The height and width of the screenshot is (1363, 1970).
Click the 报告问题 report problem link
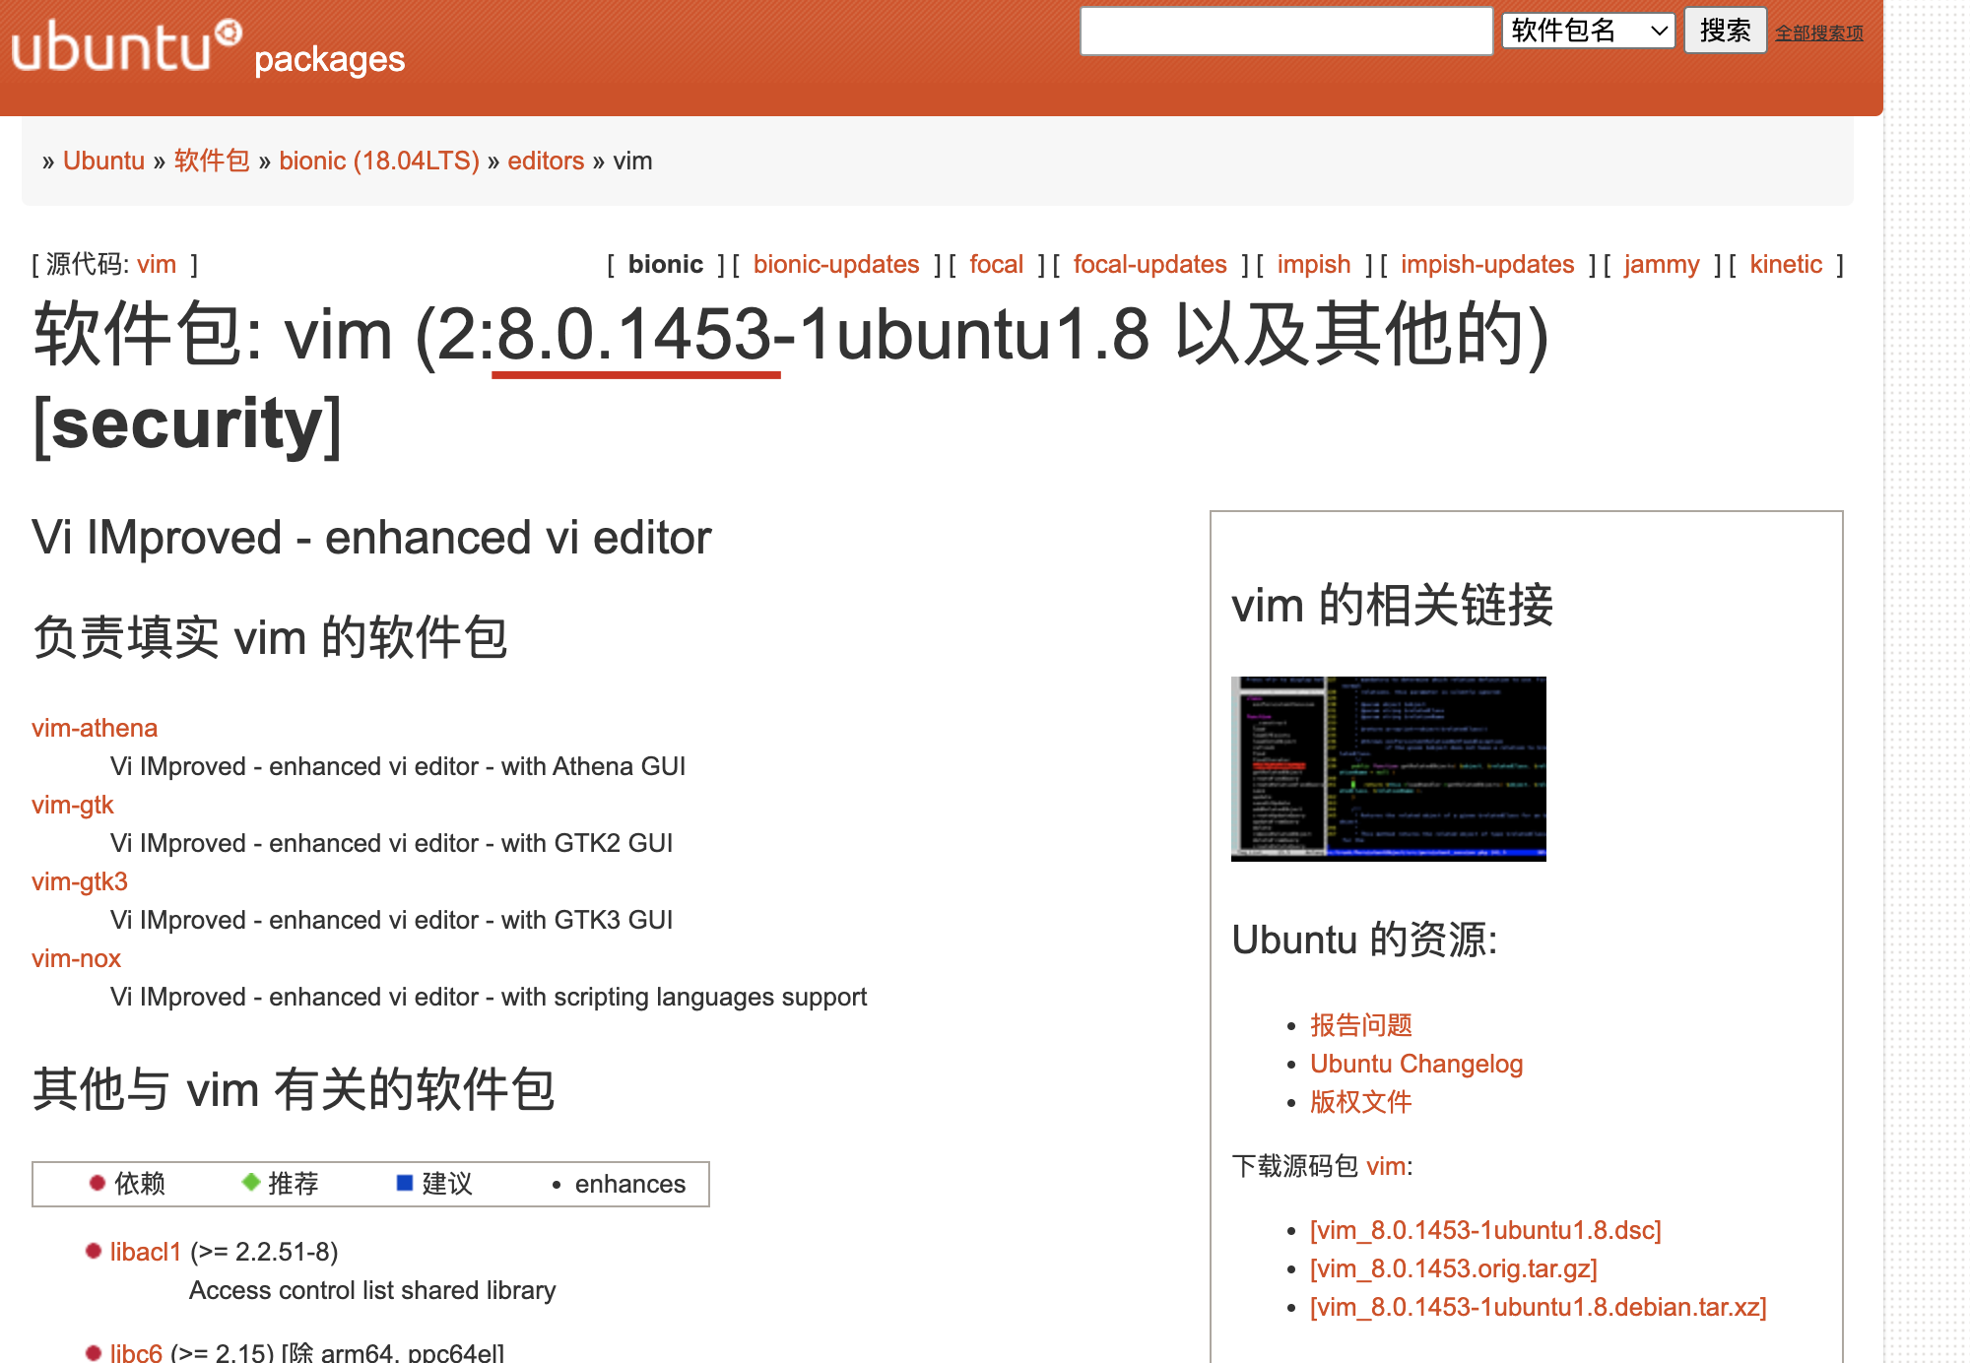pos(1360,1025)
